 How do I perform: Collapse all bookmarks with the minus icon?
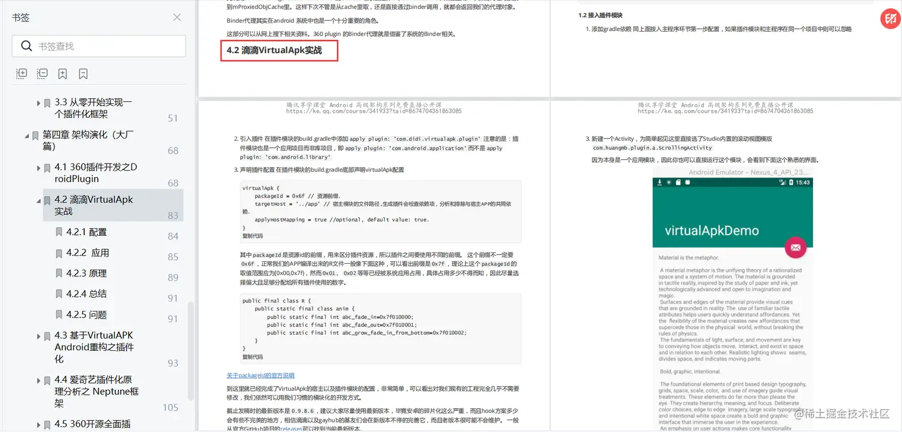pyautogui.click(x=42, y=73)
